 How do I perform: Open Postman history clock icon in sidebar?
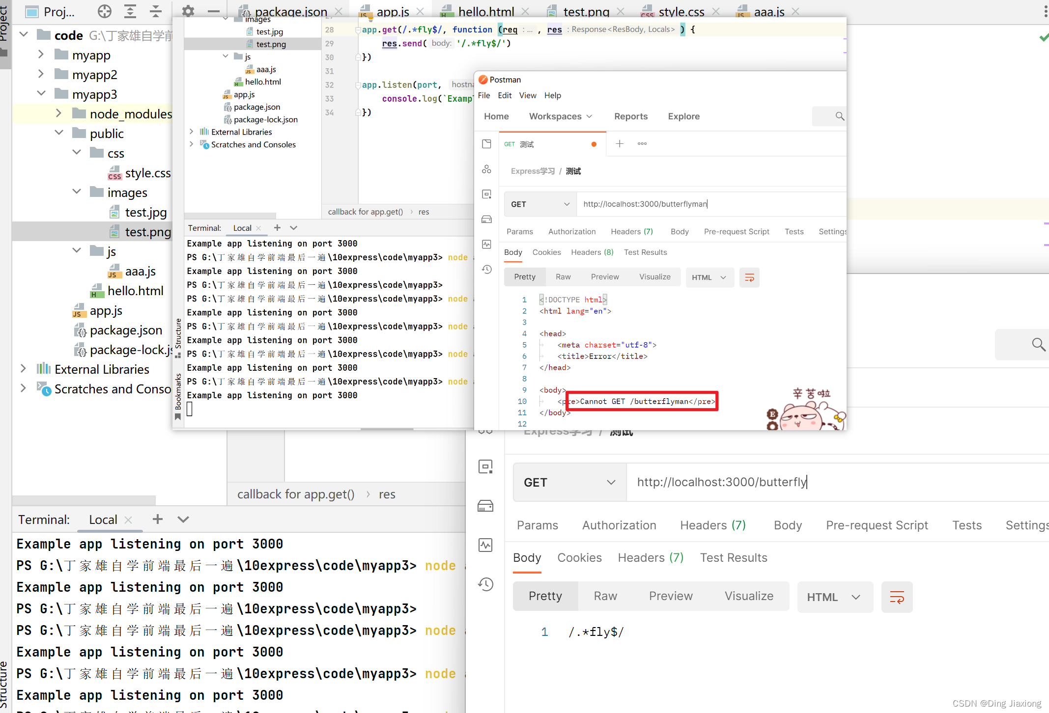point(485,584)
